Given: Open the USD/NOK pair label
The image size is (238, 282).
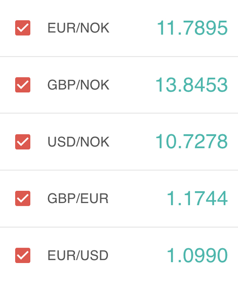Looking at the screenshot, I should (x=78, y=142).
